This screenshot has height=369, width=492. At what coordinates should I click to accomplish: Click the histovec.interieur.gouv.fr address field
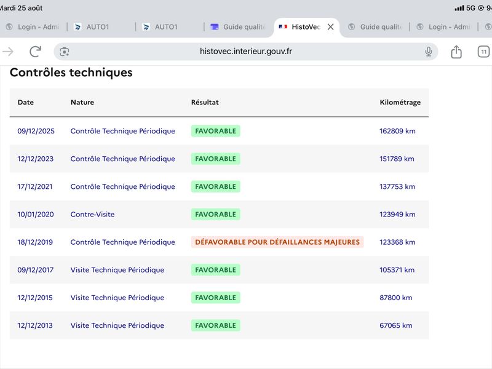(245, 52)
